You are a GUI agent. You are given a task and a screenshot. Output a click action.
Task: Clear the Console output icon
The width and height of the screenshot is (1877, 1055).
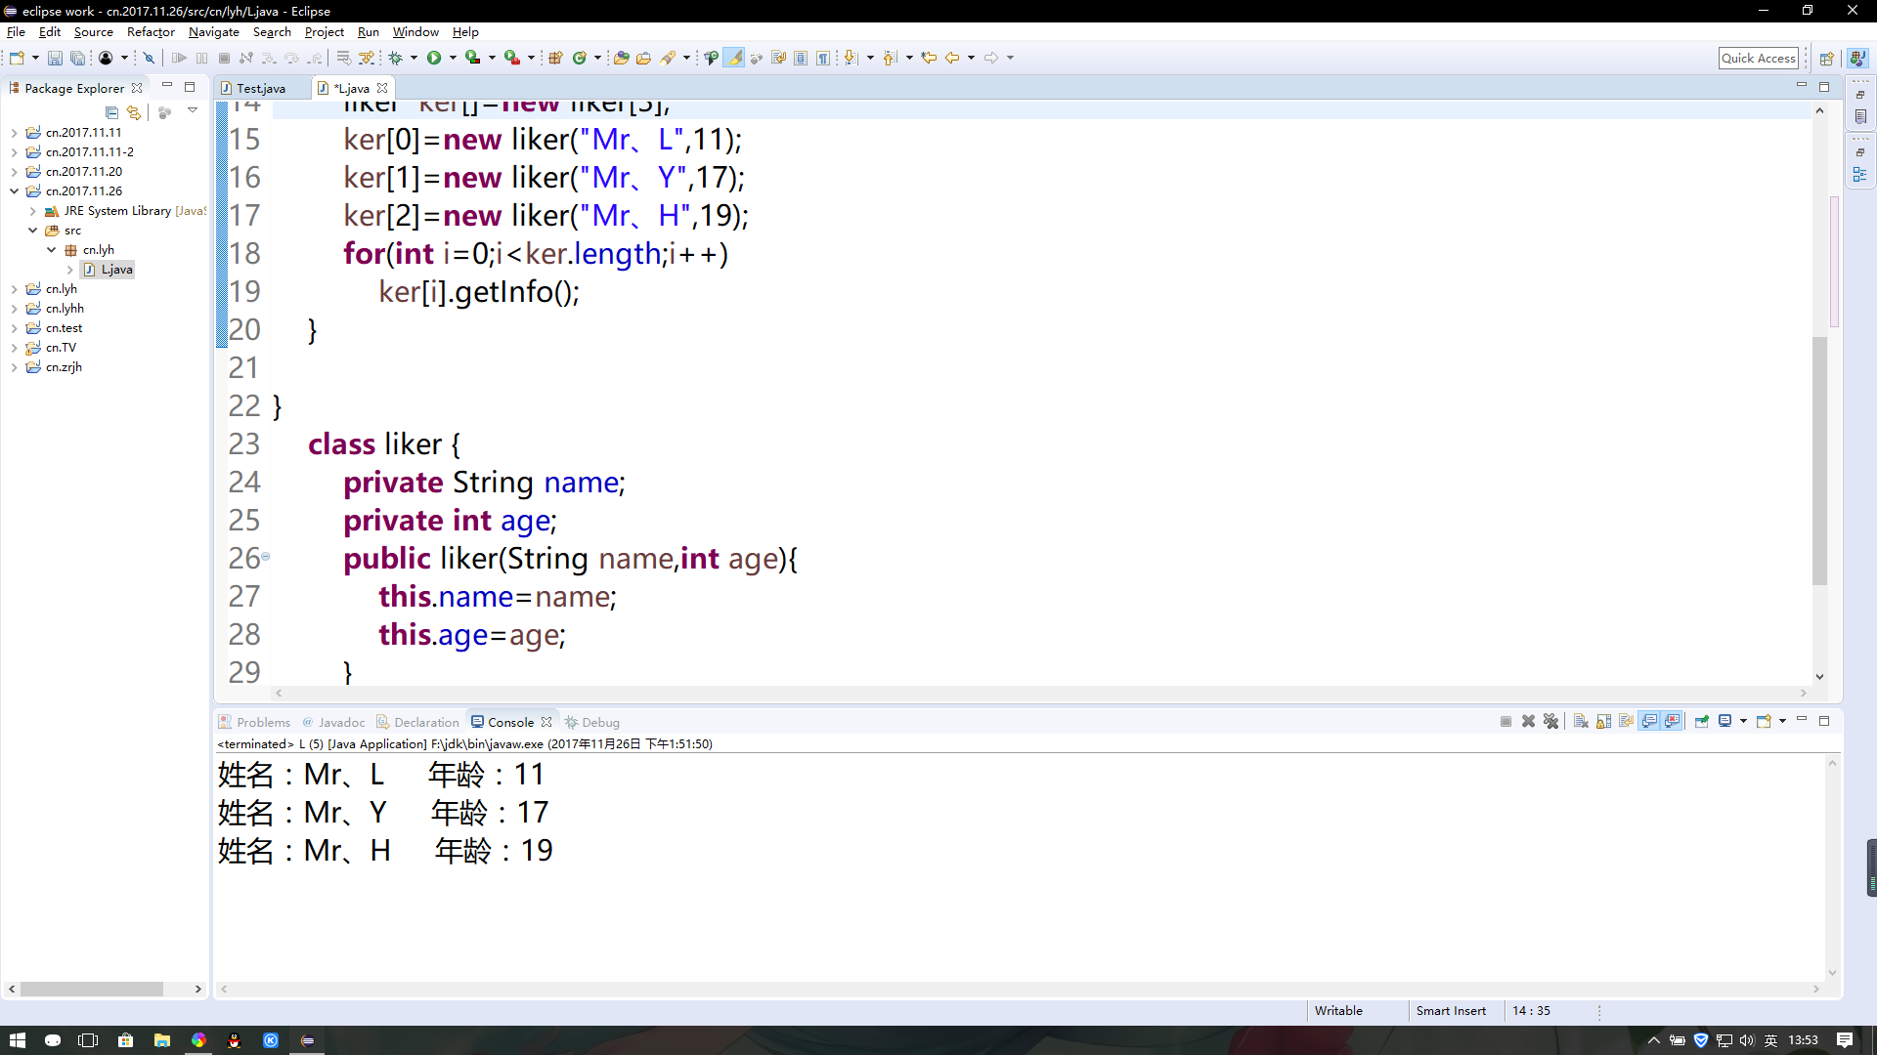click(x=1581, y=721)
